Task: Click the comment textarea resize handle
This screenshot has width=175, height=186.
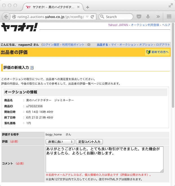Action: pyautogui.click(x=162, y=171)
